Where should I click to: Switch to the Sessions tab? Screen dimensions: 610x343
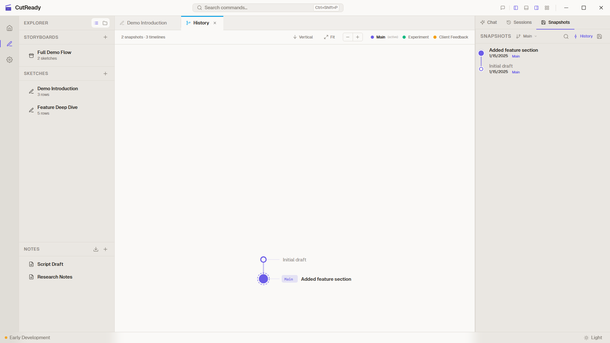(x=519, y=22)
